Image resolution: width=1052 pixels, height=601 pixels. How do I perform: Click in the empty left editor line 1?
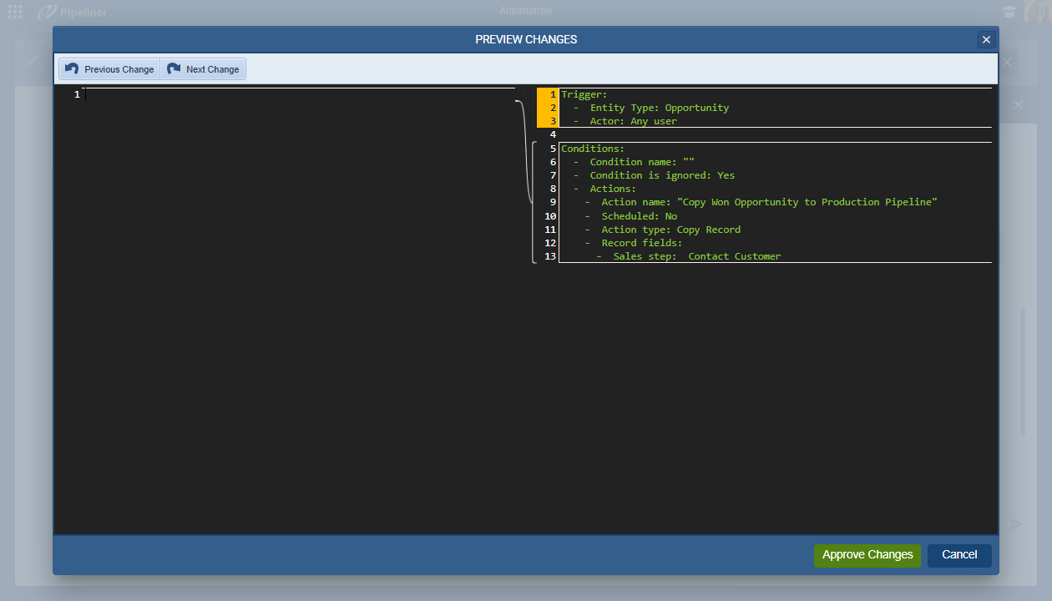coord(292,94)
